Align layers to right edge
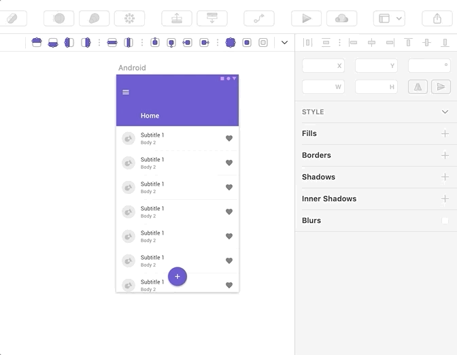 pyautogui.click(x=390, y=43)
